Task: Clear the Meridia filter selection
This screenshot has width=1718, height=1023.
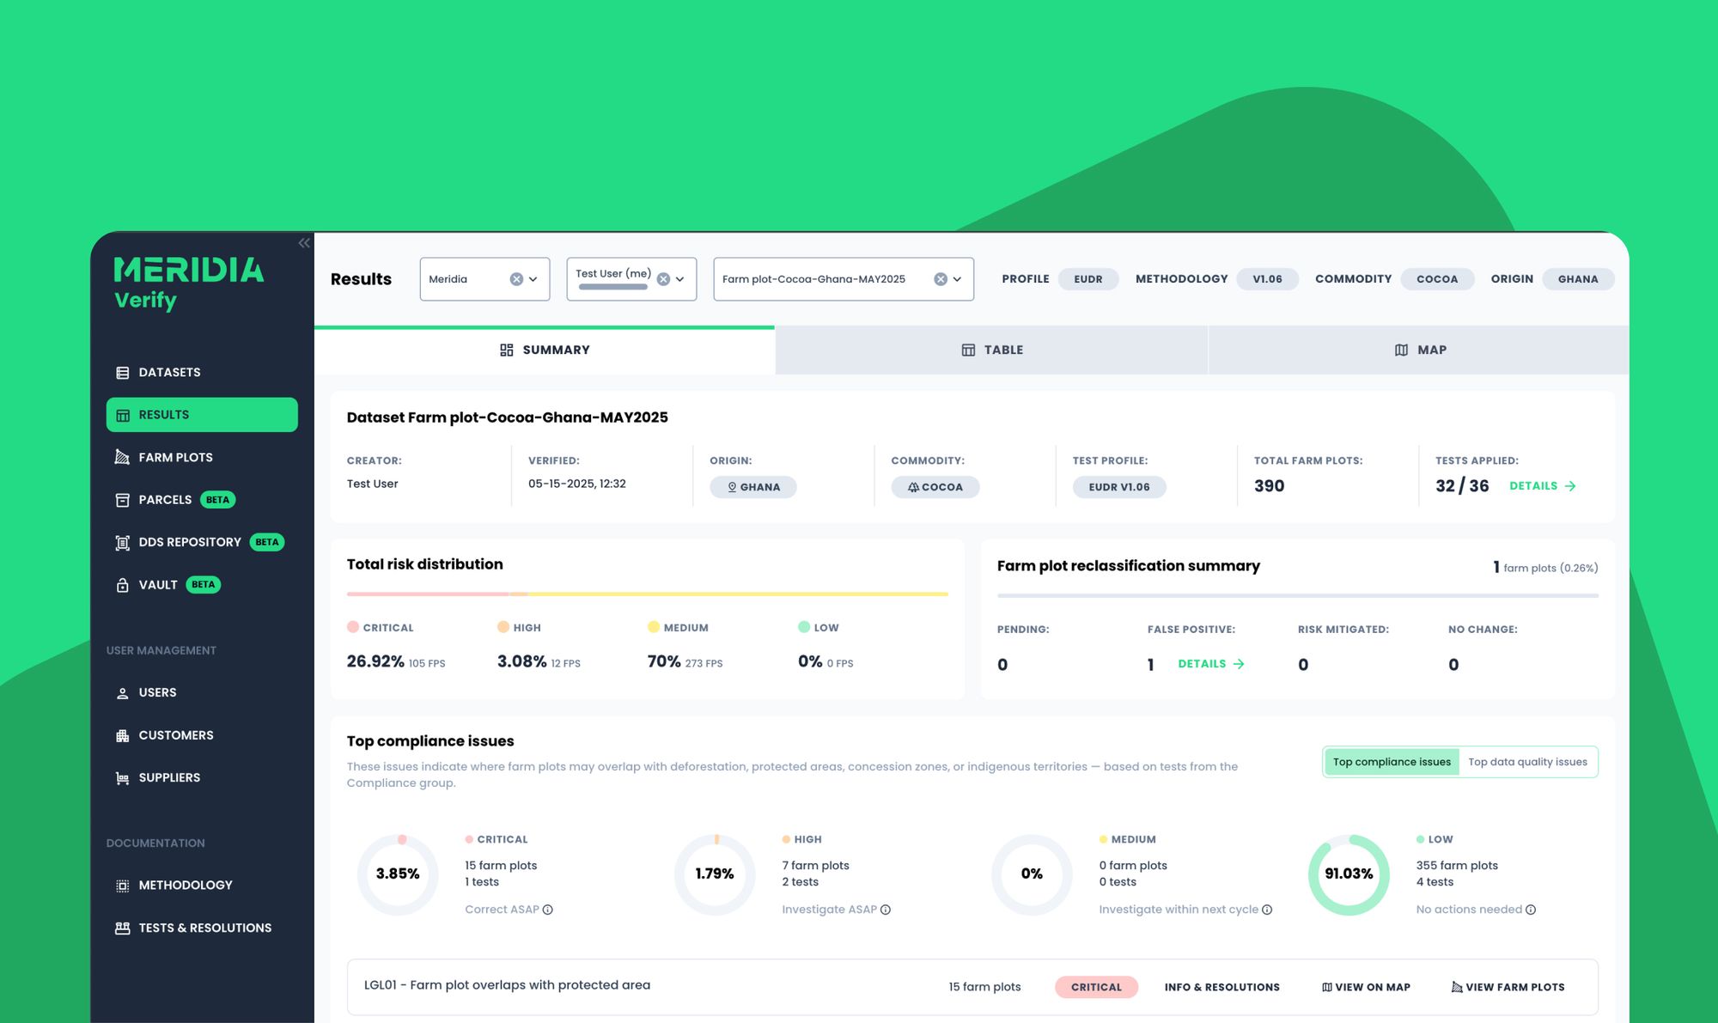Action: [515, 278]
